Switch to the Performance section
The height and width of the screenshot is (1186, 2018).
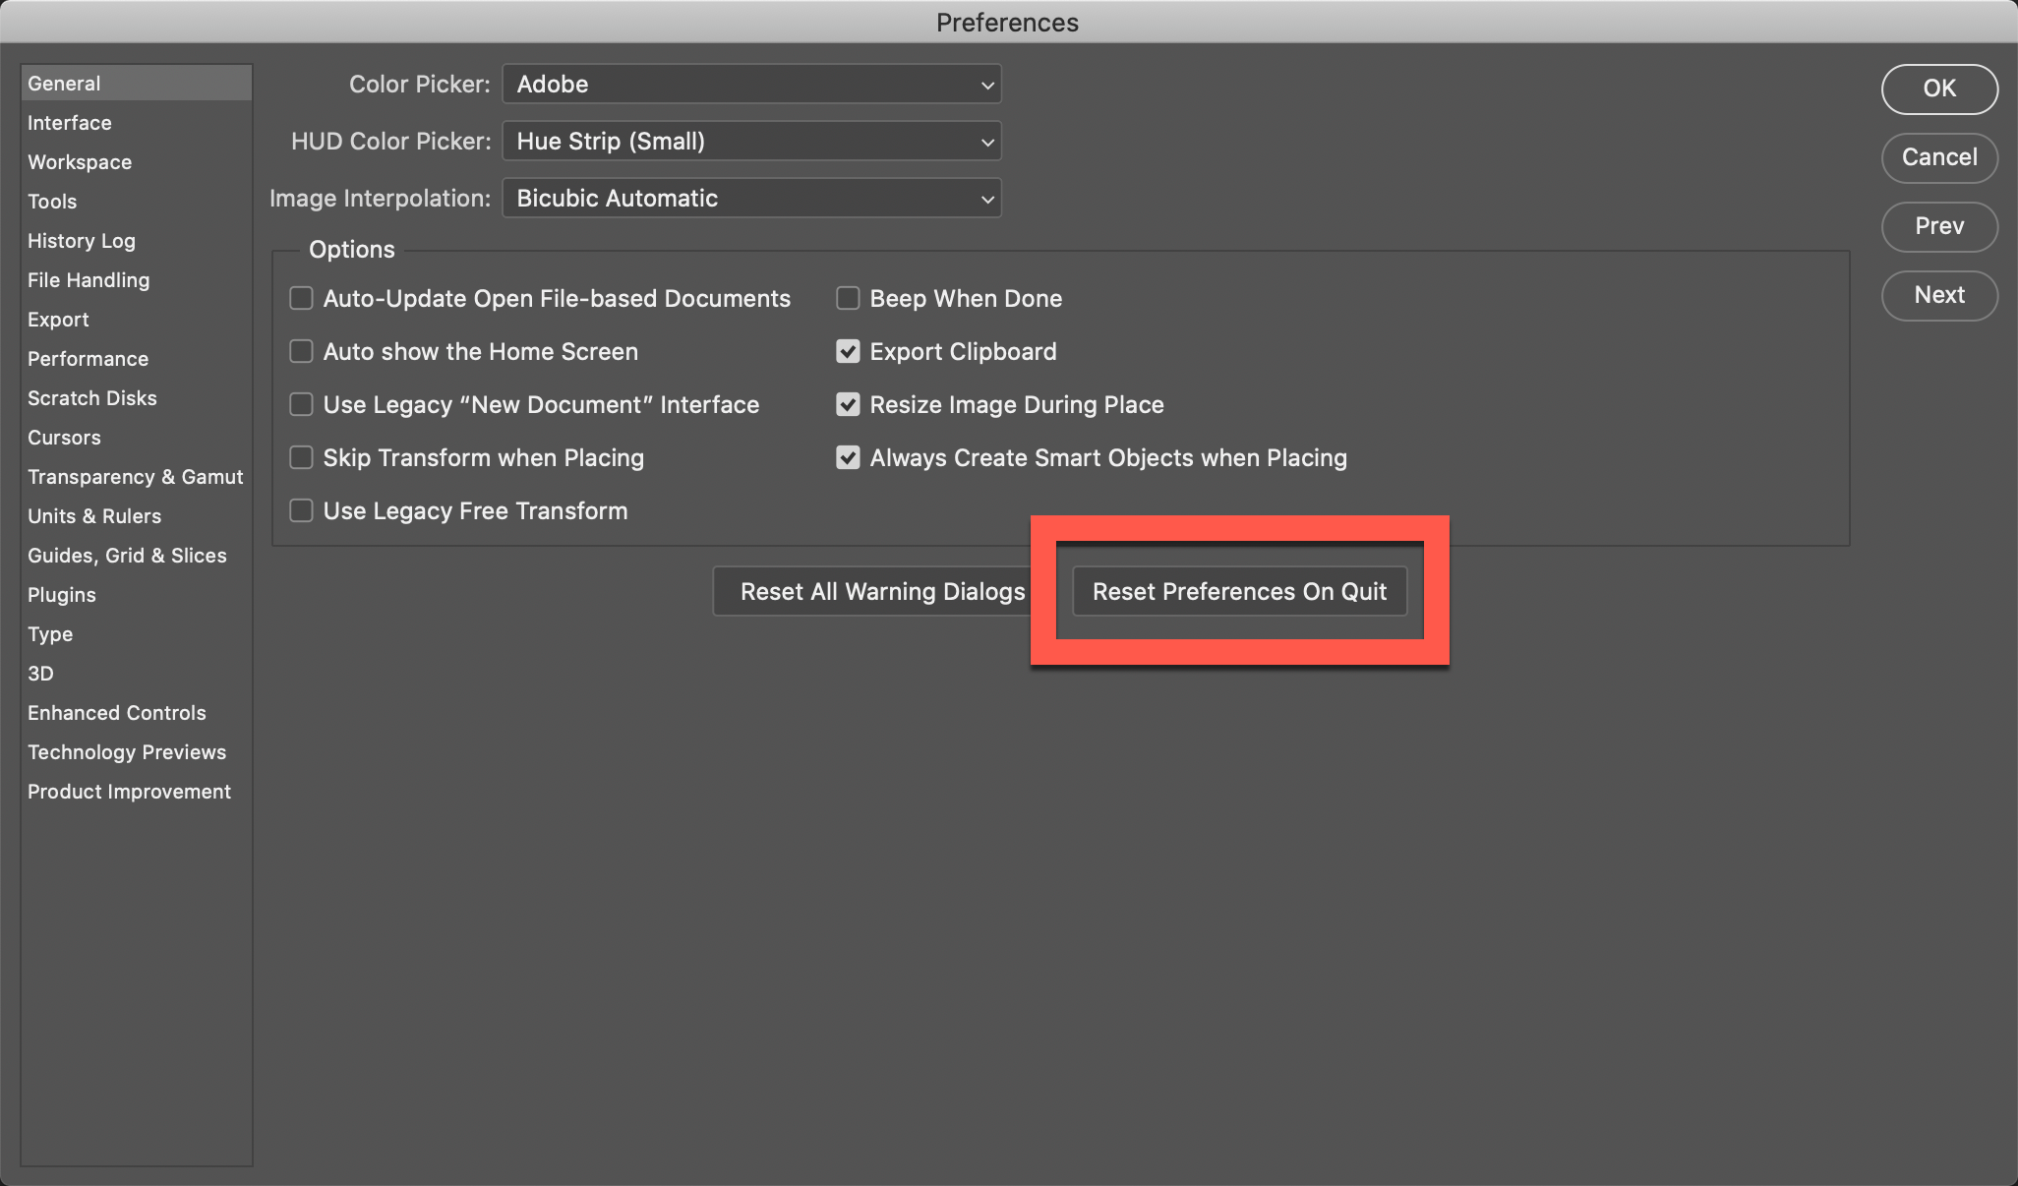coord(88,358)
